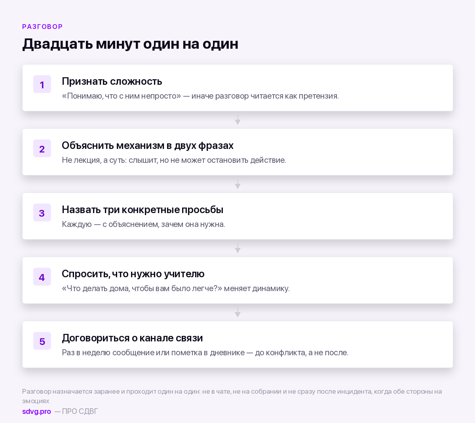This screenshot has height=423, width=475.
Task: Click the text '«Понимаю, что с ним непросто»' description
Action: click(121, 96)
